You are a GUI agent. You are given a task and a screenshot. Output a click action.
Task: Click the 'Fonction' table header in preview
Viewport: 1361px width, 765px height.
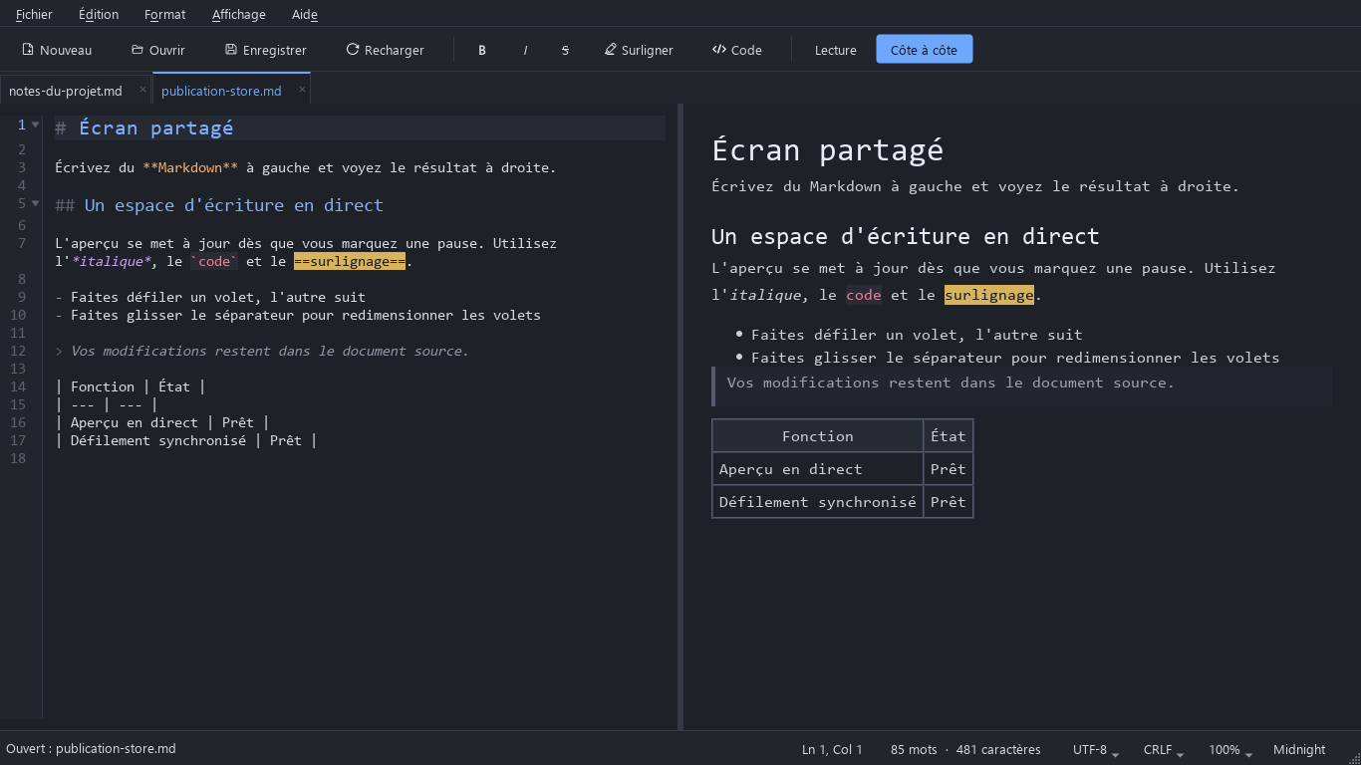[x=818, y=436]
